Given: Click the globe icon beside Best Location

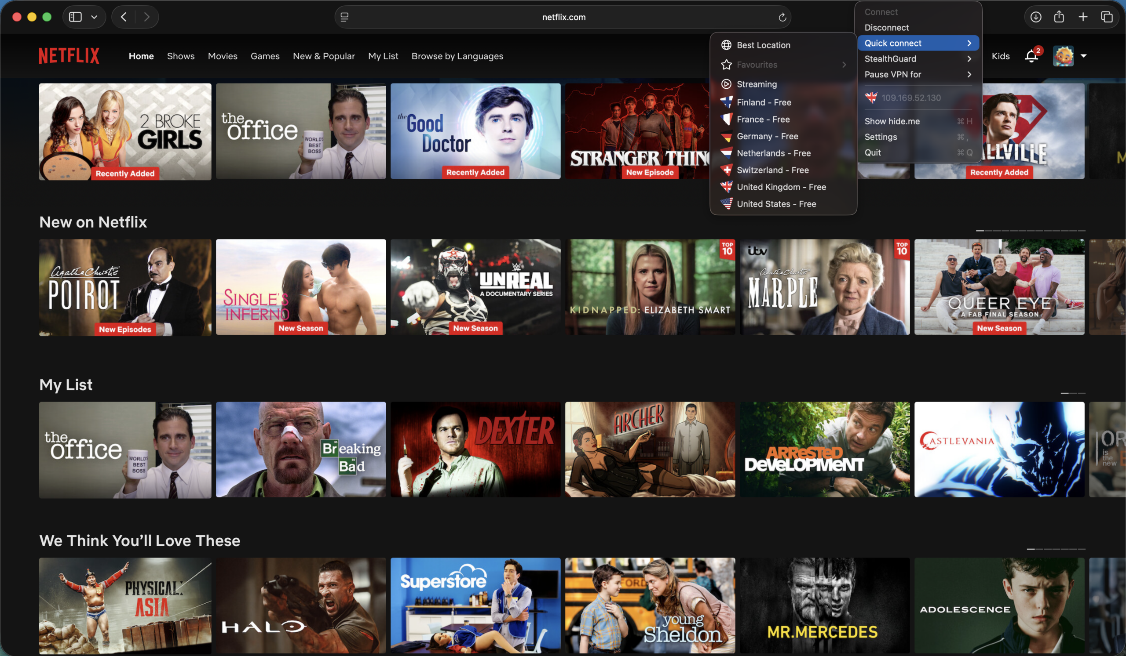Looking at the screenshot, I should tap(727, 45).
